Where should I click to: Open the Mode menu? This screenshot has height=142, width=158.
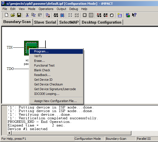32,9
